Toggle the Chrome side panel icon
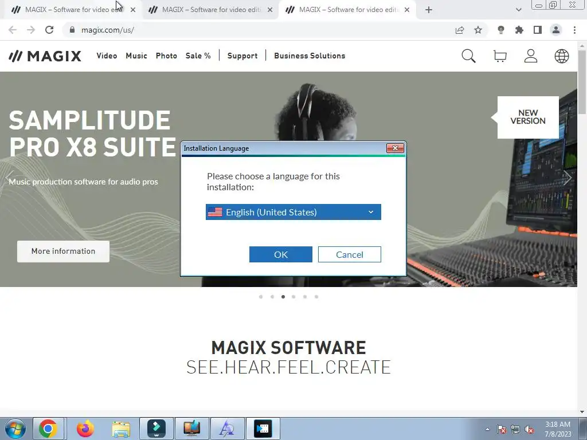587x440 pixels. (538, 30)
